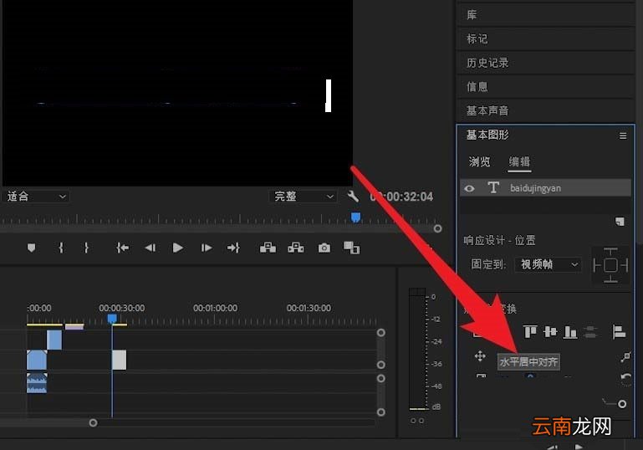Click the vertical center align icon
Viewport: 643px width, 450px height.
click(x=550, y=331)
